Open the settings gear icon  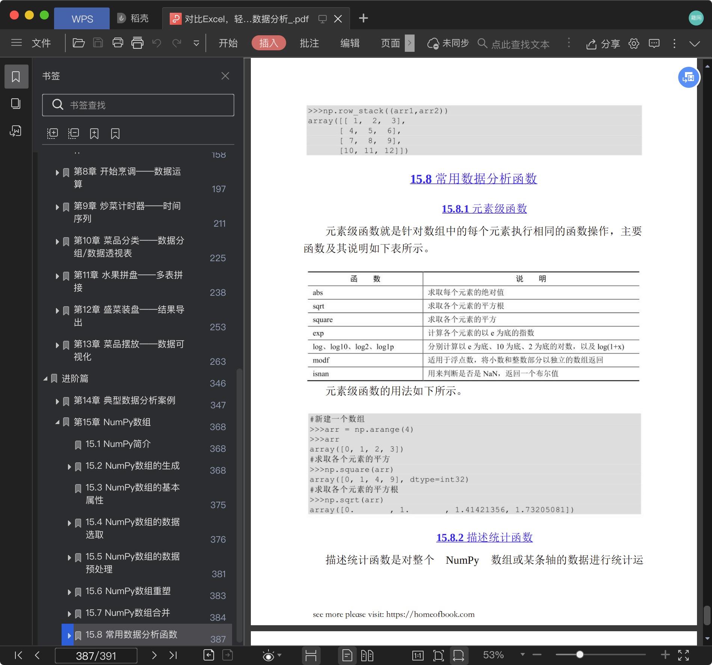tap(634, 44)
